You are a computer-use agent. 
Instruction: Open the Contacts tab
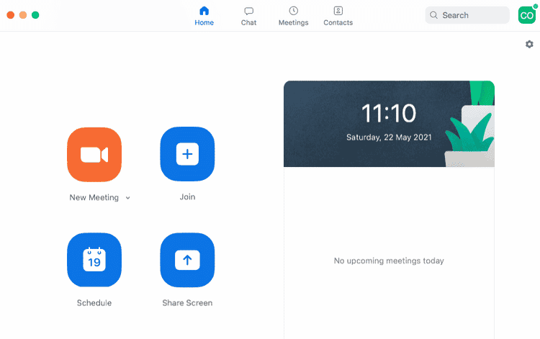(338, 16)
